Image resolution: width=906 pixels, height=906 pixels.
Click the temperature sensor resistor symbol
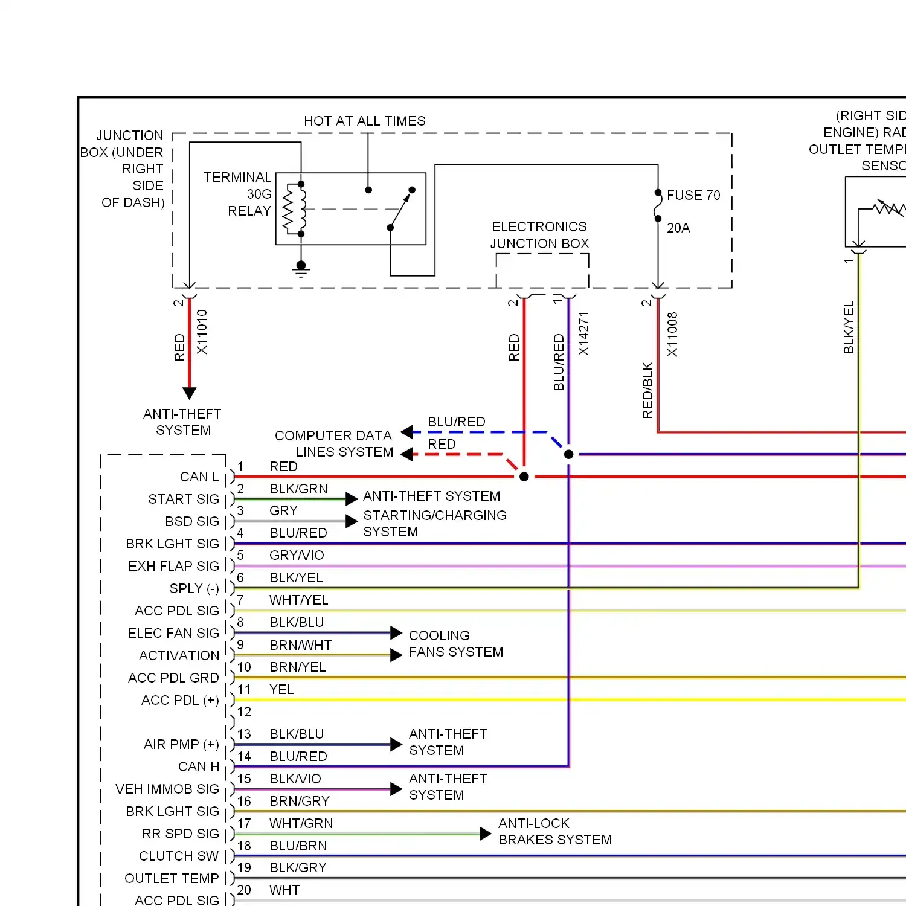click(888, 208)
